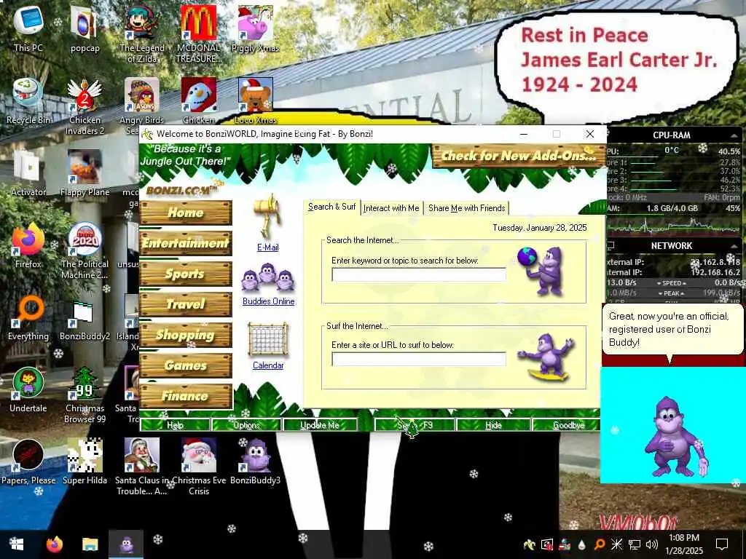Click the date text Tuesday, January 28, 2025

click(x=540, y=228)
